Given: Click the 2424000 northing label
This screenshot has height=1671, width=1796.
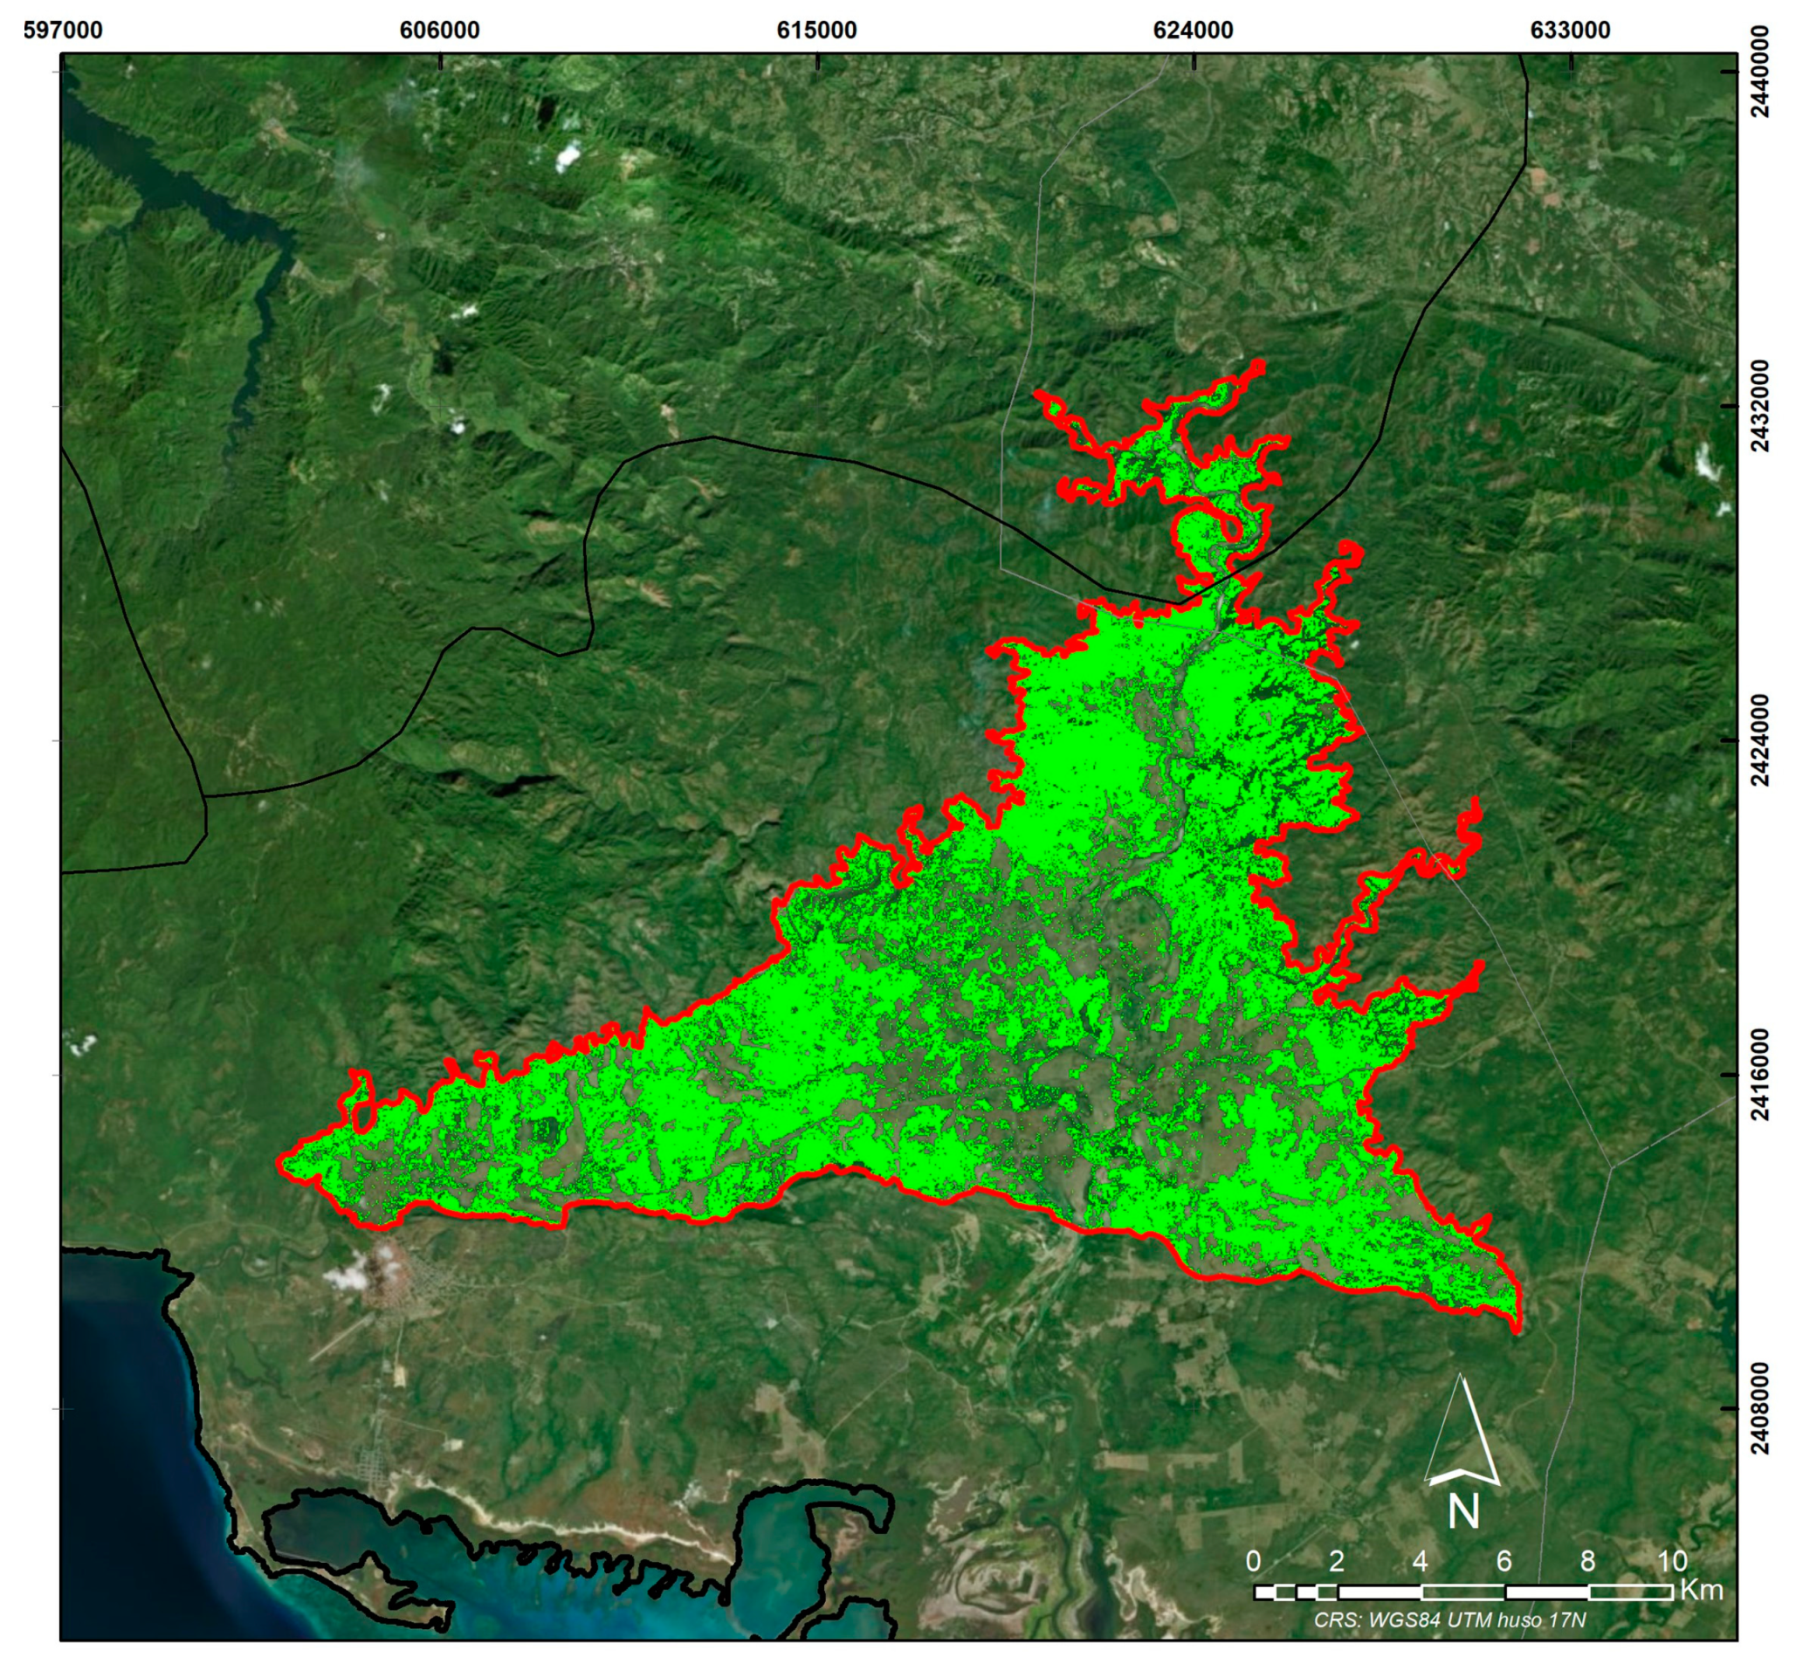Looking at the screenshot, I should click(1760, 739).
